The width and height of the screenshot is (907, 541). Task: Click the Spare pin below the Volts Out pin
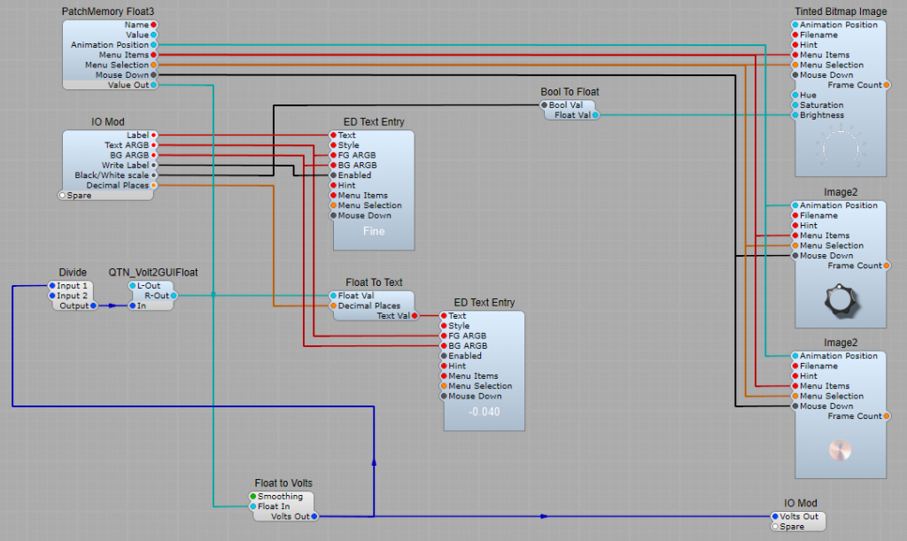pyautogui.click(x=774, y=527)
